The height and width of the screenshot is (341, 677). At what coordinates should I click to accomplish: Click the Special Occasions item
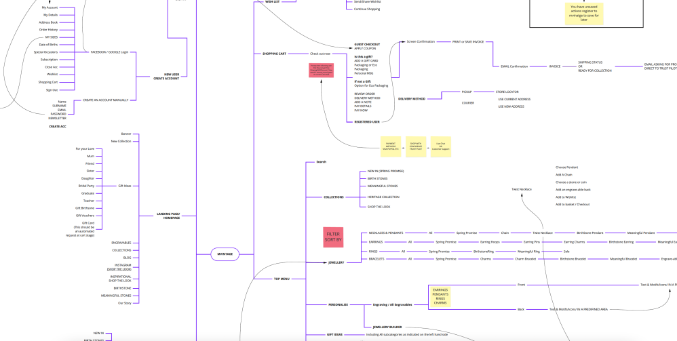click(x=45, y=52)
